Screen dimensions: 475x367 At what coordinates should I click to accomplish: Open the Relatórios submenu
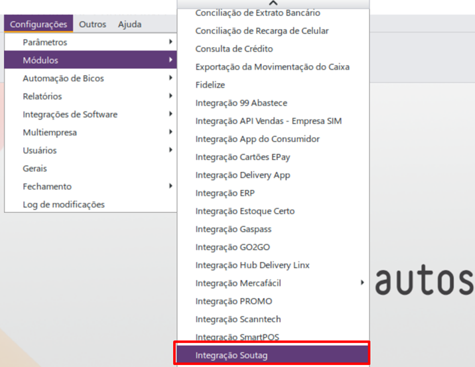click(91, 96)
